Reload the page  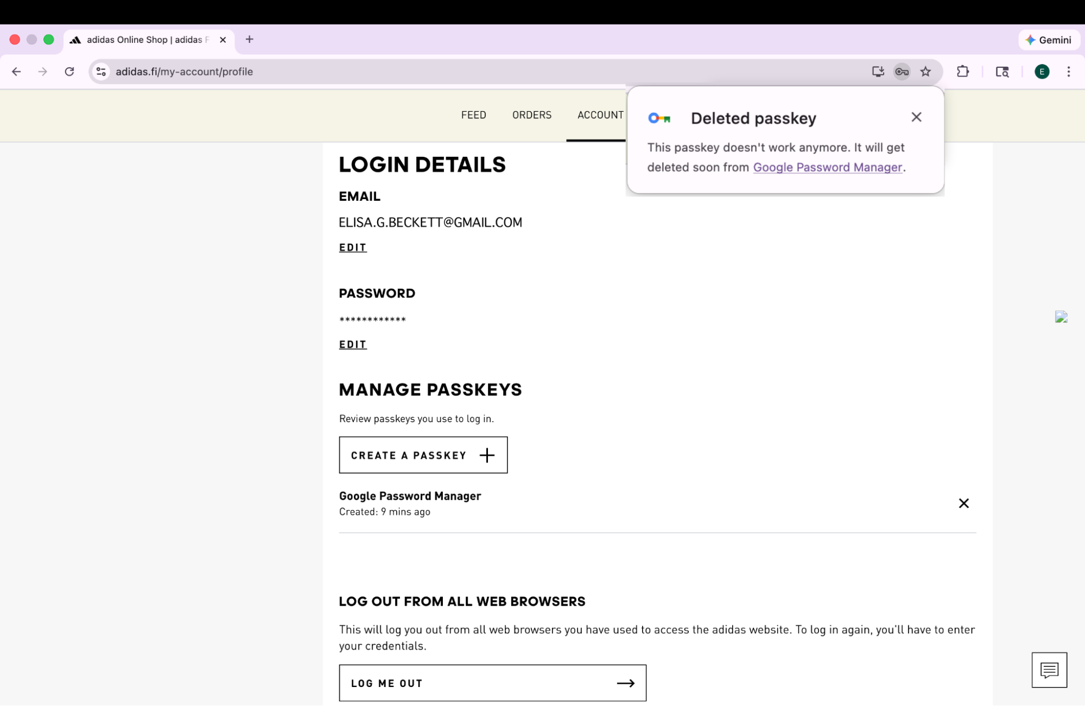coord(69,71)
